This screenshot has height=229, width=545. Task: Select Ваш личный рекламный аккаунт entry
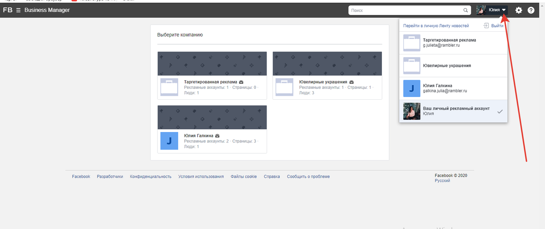coord(453,111)
